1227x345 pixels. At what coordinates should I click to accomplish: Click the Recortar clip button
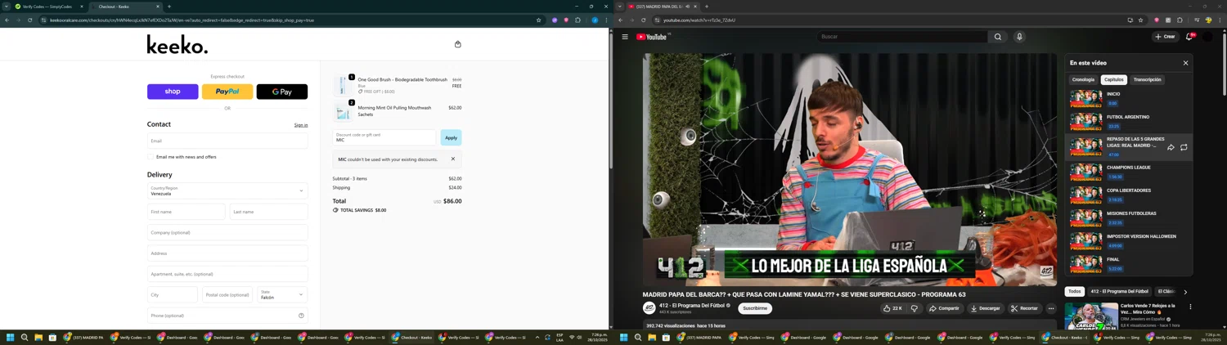pos(1024,308)
